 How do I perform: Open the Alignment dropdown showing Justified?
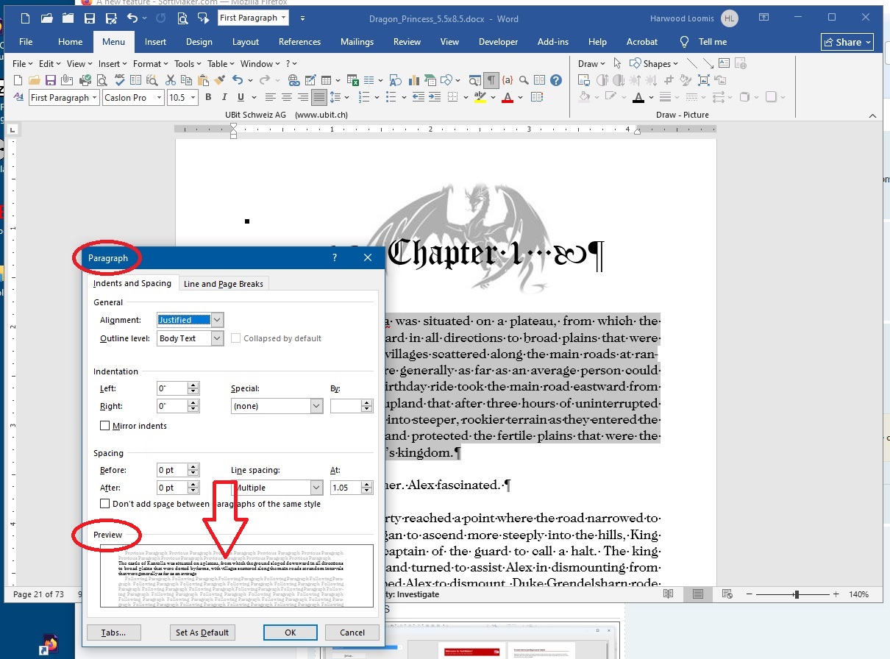191,320
